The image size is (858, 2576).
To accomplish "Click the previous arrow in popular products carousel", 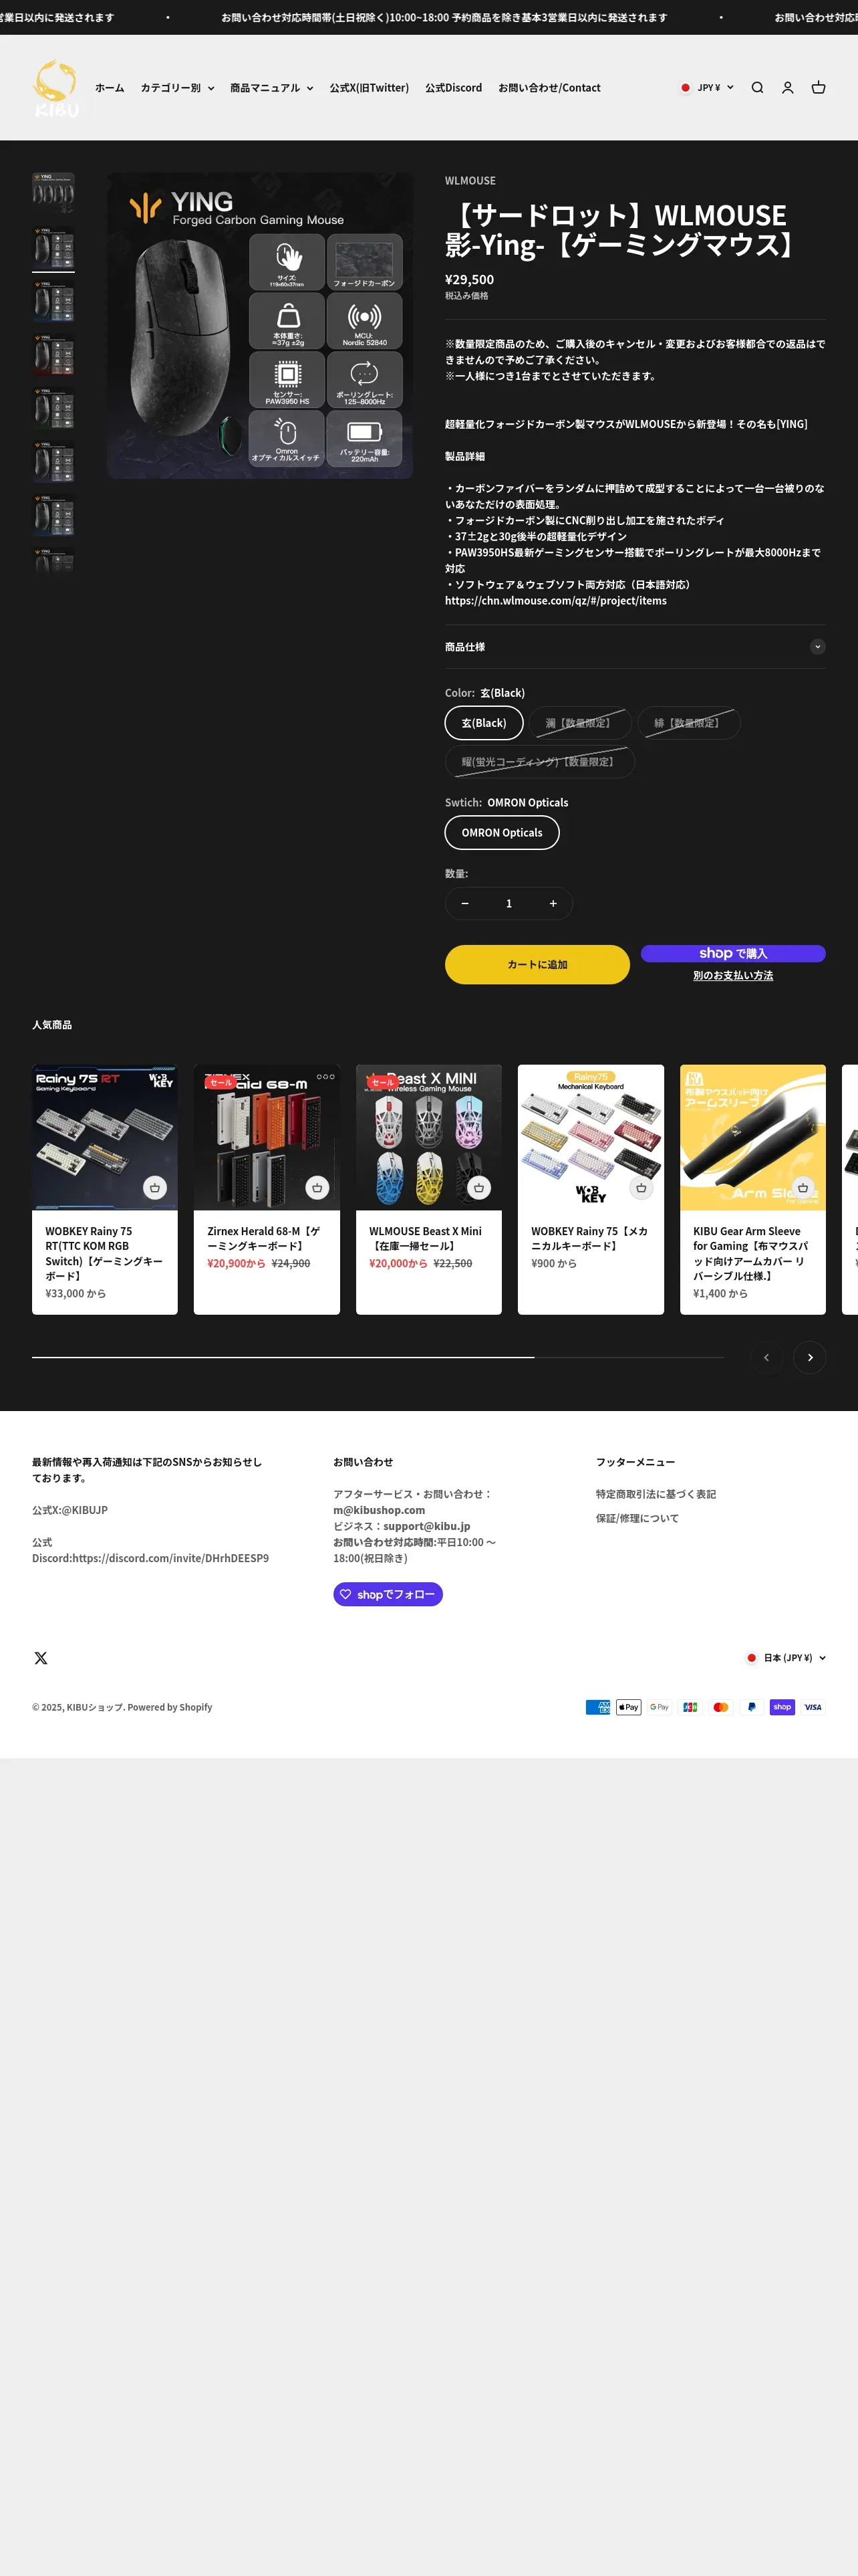I will pos(766,1357).
